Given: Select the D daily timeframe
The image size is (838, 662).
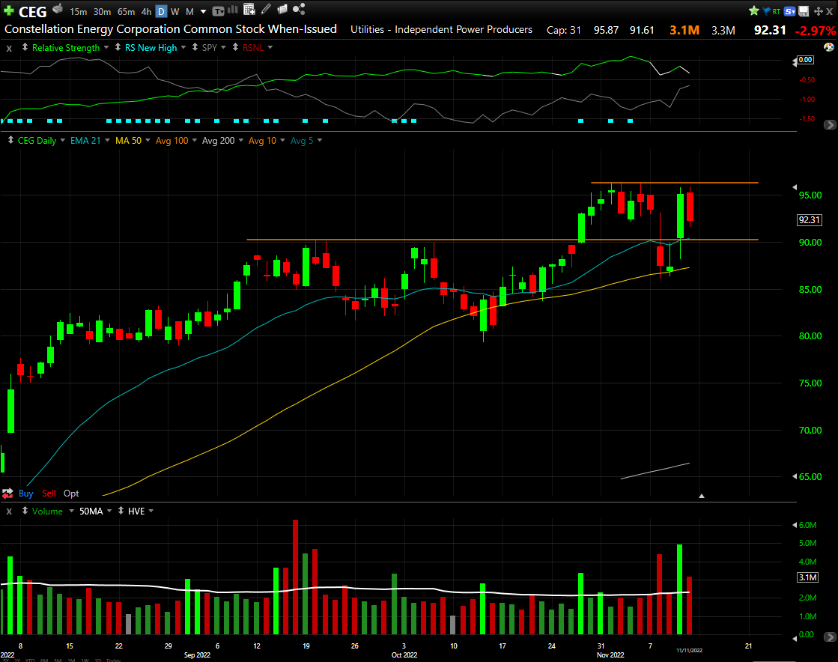Looking at the screenshot, I should tap(161, 11).
